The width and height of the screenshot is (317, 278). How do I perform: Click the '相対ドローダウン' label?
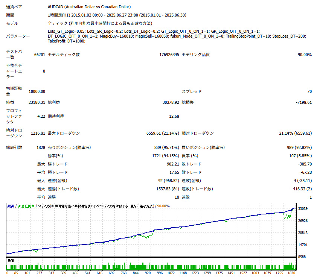[x=198, y=133]
